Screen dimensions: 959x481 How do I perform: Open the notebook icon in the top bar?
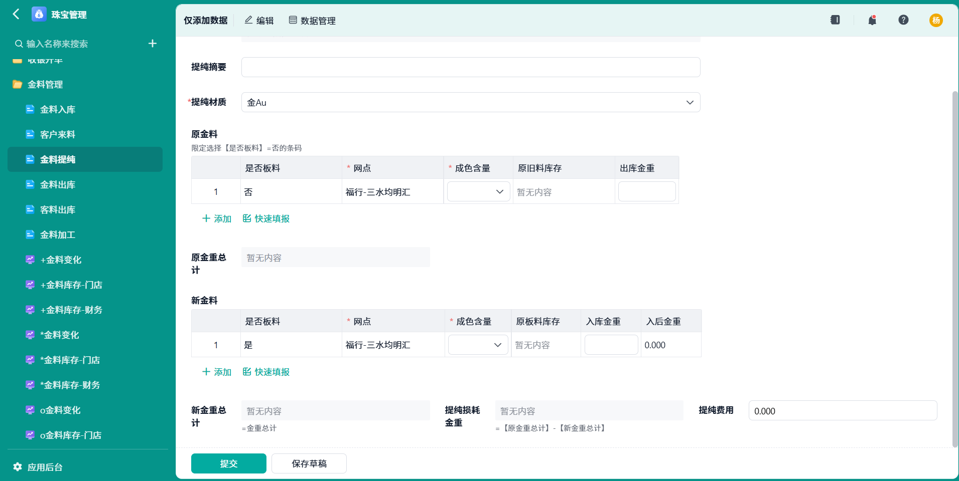coord(835,20)
